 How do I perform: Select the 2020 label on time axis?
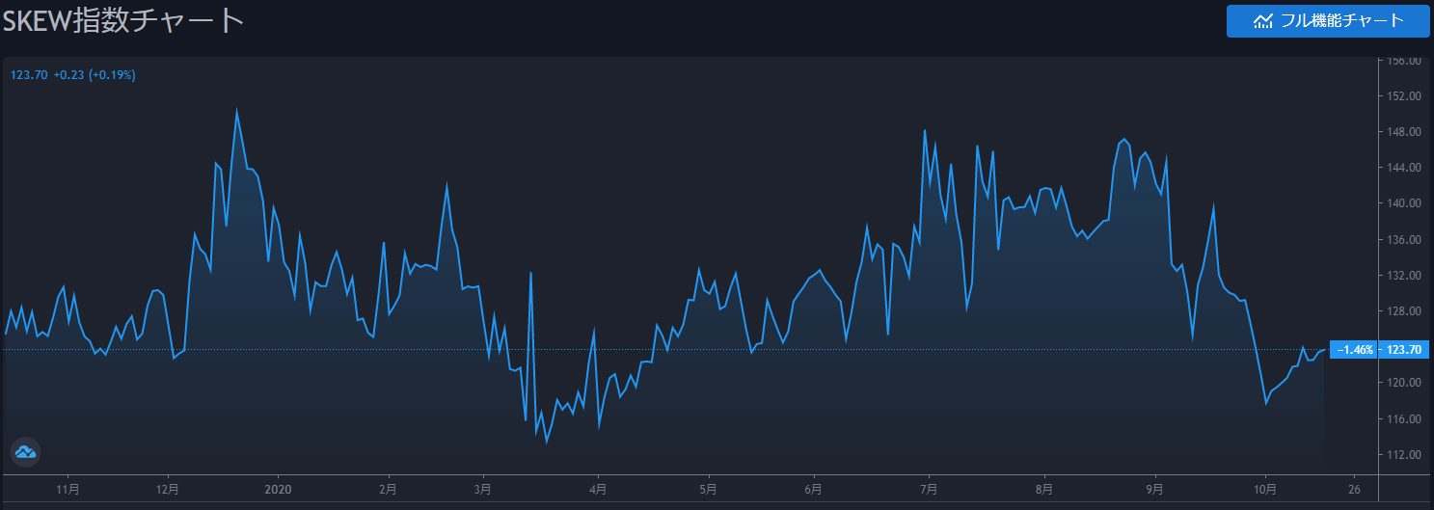[278, 490]
